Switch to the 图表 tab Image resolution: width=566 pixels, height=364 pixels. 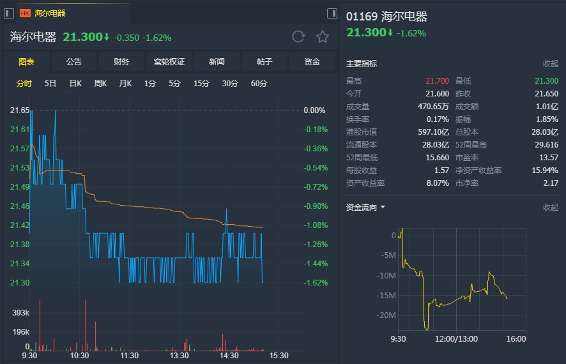coord(26,62)
